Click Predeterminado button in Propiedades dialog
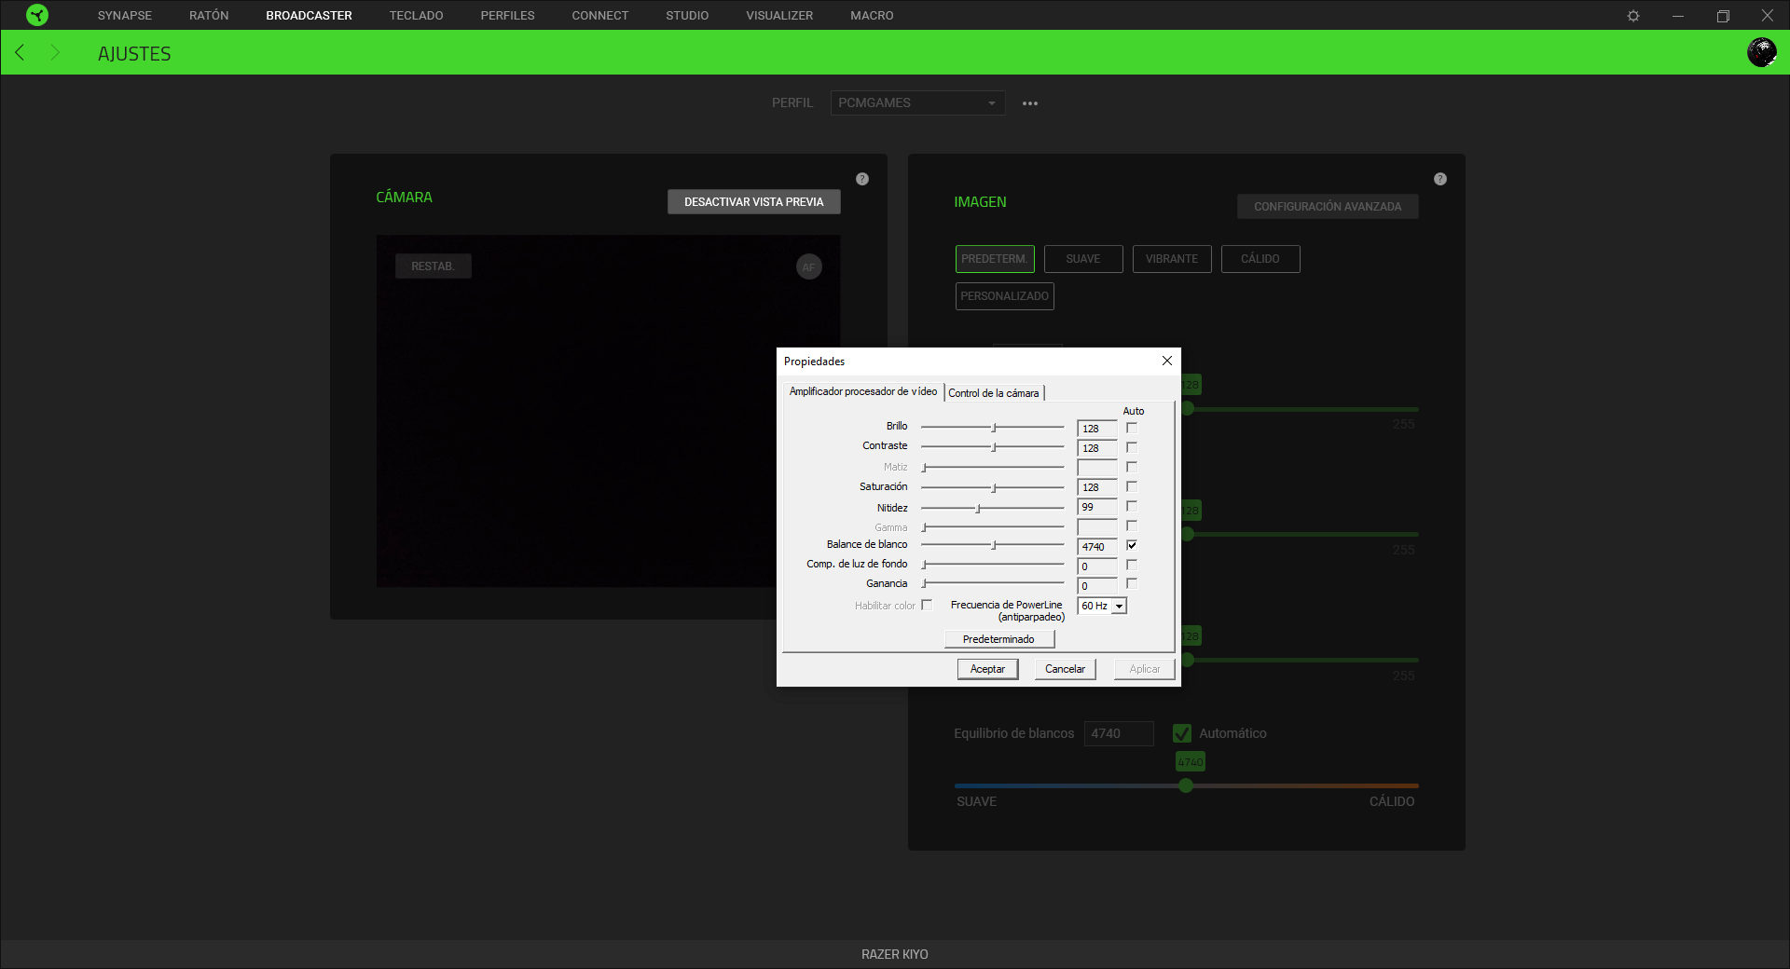The width and height of the screenshot is (1790, 969). (x=998, y=639)
